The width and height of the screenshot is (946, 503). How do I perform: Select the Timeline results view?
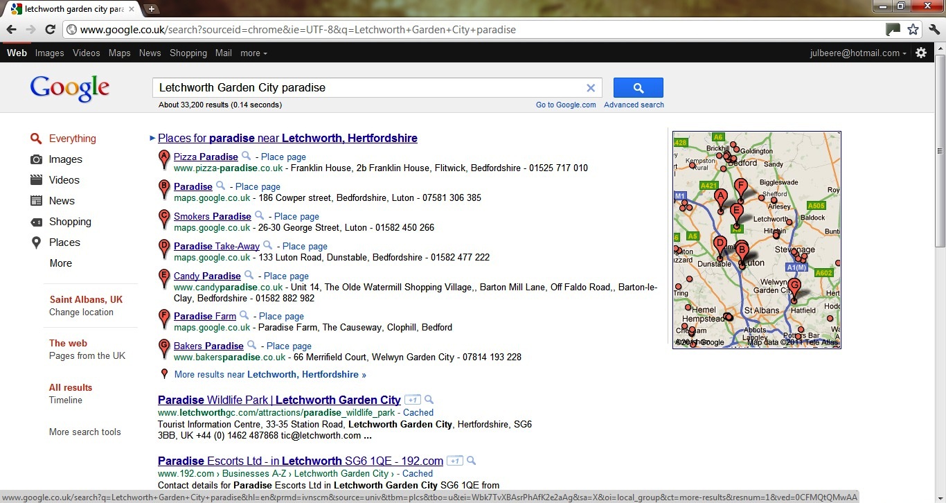pos(66,400)
